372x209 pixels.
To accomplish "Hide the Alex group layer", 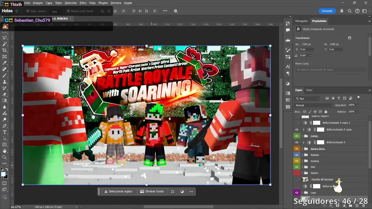I will 297,167.
